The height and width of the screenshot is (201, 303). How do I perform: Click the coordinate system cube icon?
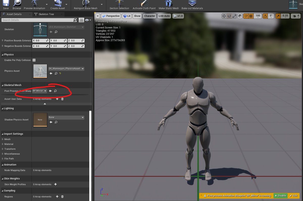tap(240, 16)
